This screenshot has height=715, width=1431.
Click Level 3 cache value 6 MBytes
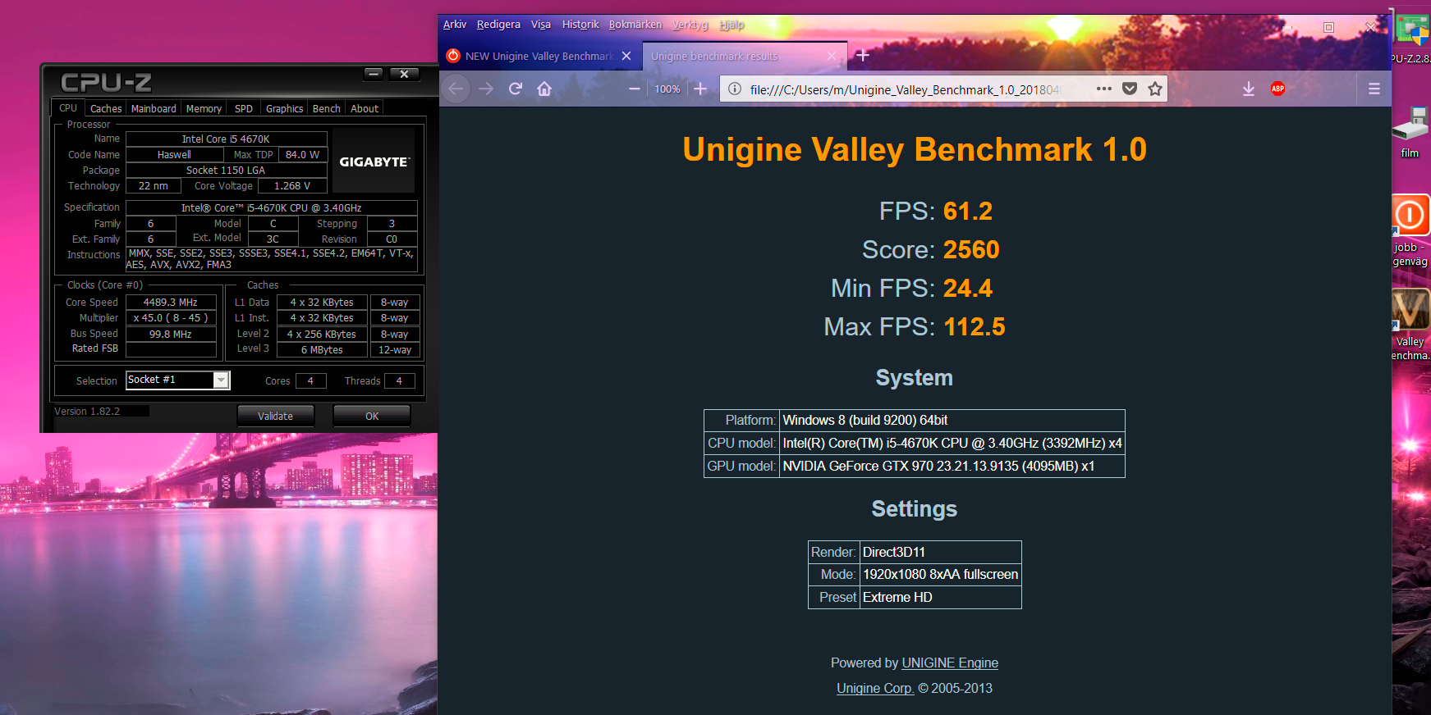322,349
